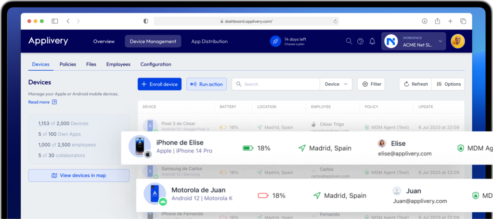Click the red battery icon for Motorola de Juan
This screenshot has height=219, width=493.
point(263,195)
